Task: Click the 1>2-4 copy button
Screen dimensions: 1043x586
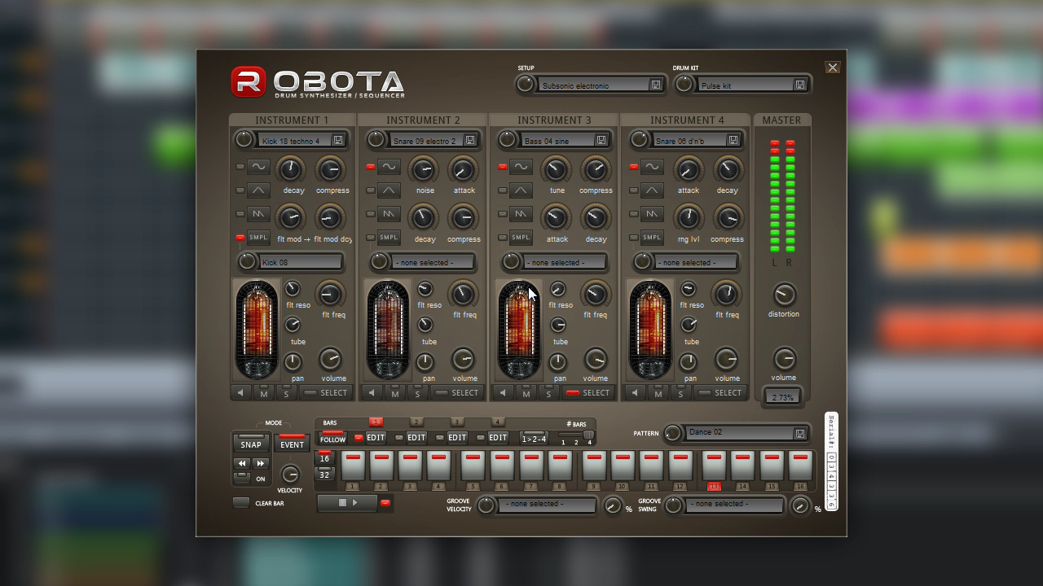Action: [x=534, y=438]
